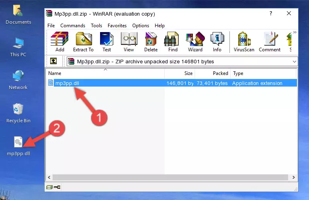309x200 pixels.
Task: Sort by Size column header
Action: point(180,73)
